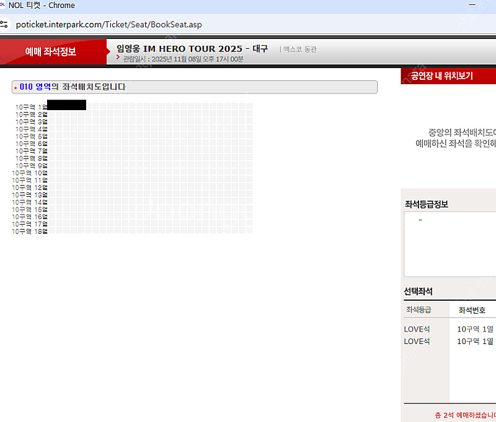Click the 엑스코 동관 venue text
Viewport: 496px width, 422px height.
click(x=300, y=50)
